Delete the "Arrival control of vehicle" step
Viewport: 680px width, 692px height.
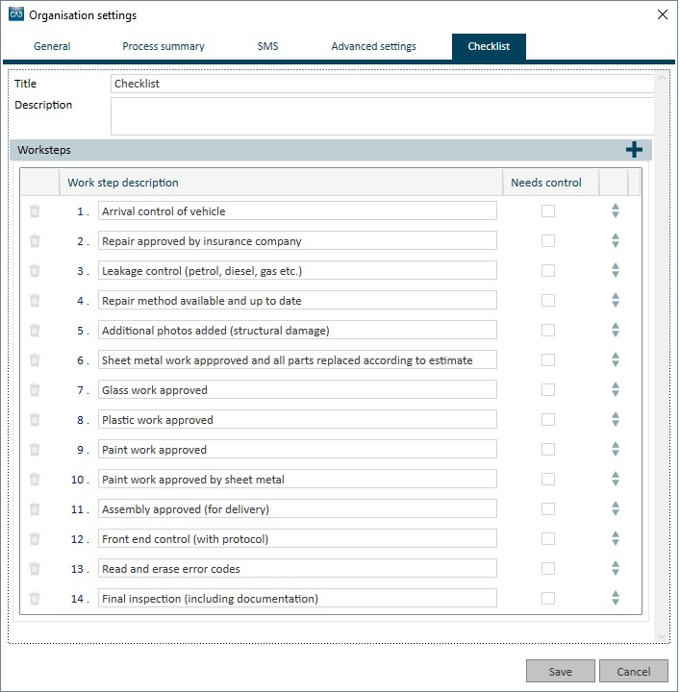click(35, 210)
